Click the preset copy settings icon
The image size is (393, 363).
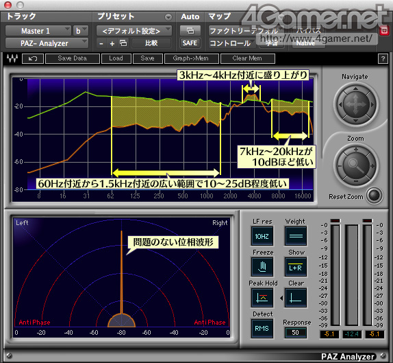click(123, 43)
